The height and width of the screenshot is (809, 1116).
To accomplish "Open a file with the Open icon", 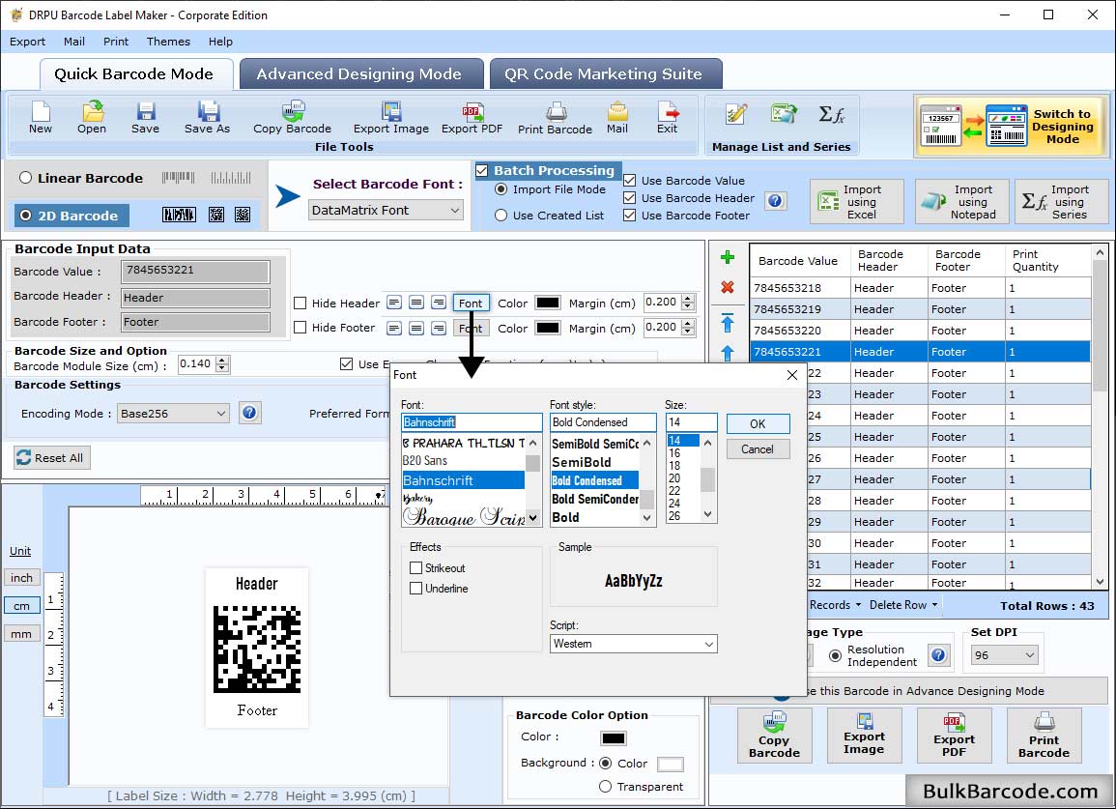I will point(92,118).
